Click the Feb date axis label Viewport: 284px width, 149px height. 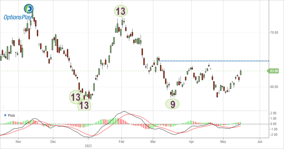[x=121, y=142]
